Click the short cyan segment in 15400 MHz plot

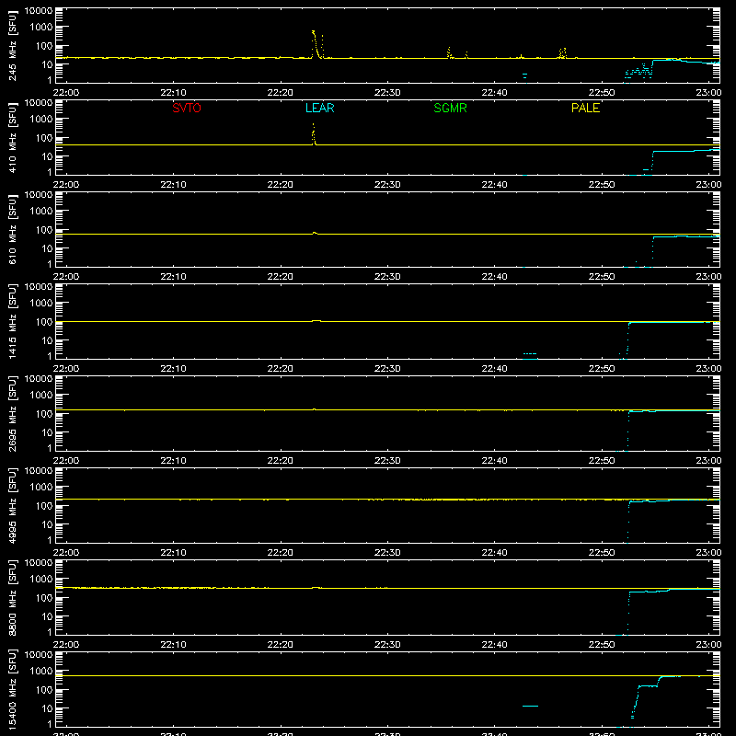531,706
